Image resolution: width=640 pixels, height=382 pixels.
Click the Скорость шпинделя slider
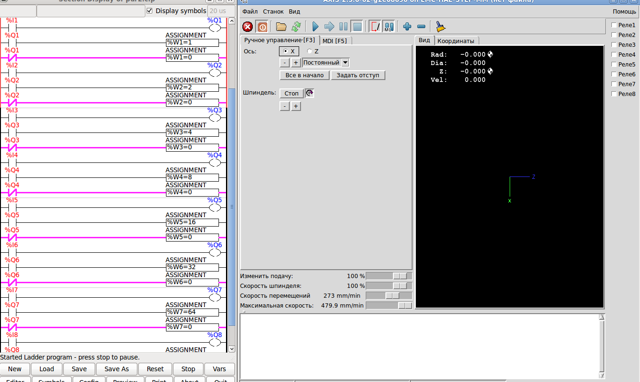click(x=389, y=286)
